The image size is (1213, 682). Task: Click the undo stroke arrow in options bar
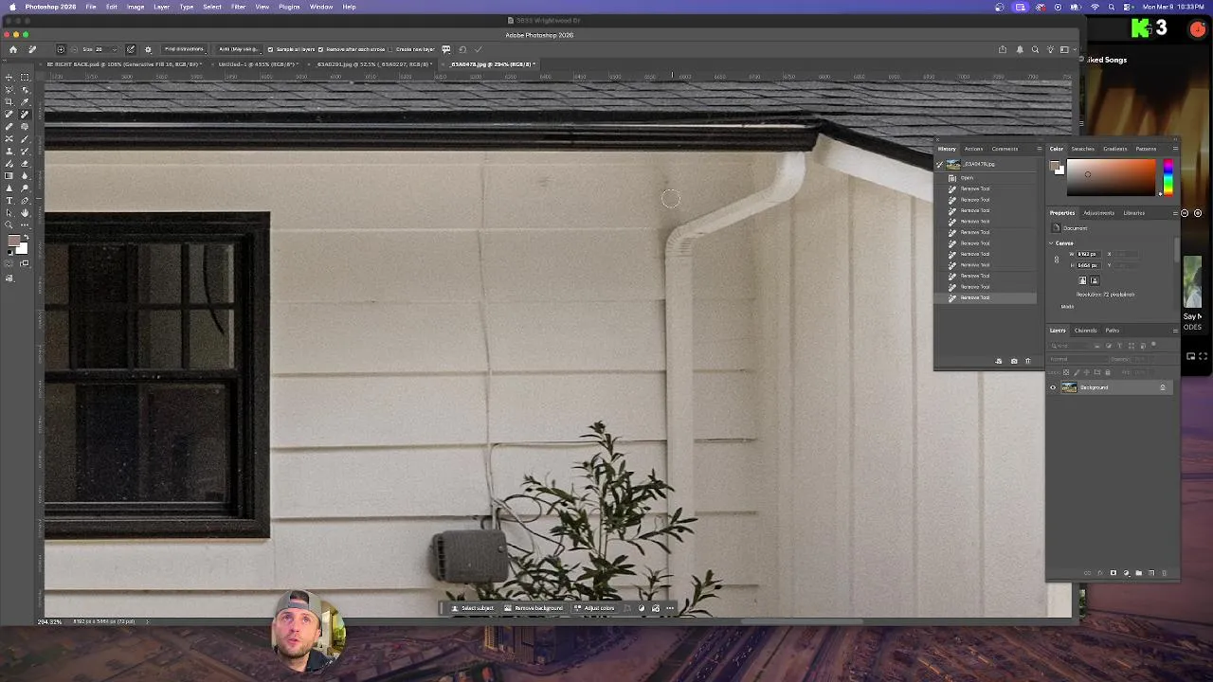[462, 49]
